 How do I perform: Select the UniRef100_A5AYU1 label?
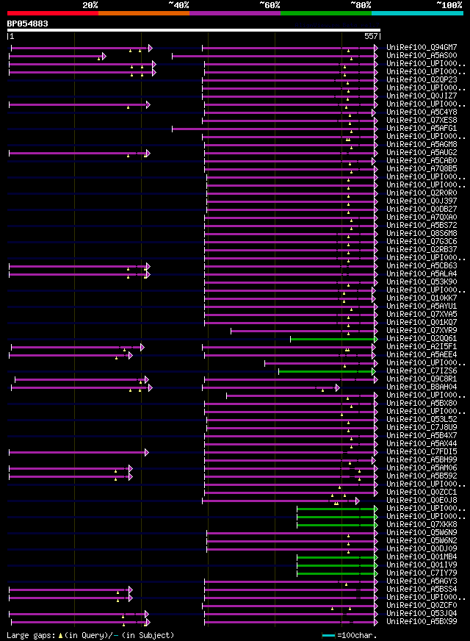[x=422, y=307]
